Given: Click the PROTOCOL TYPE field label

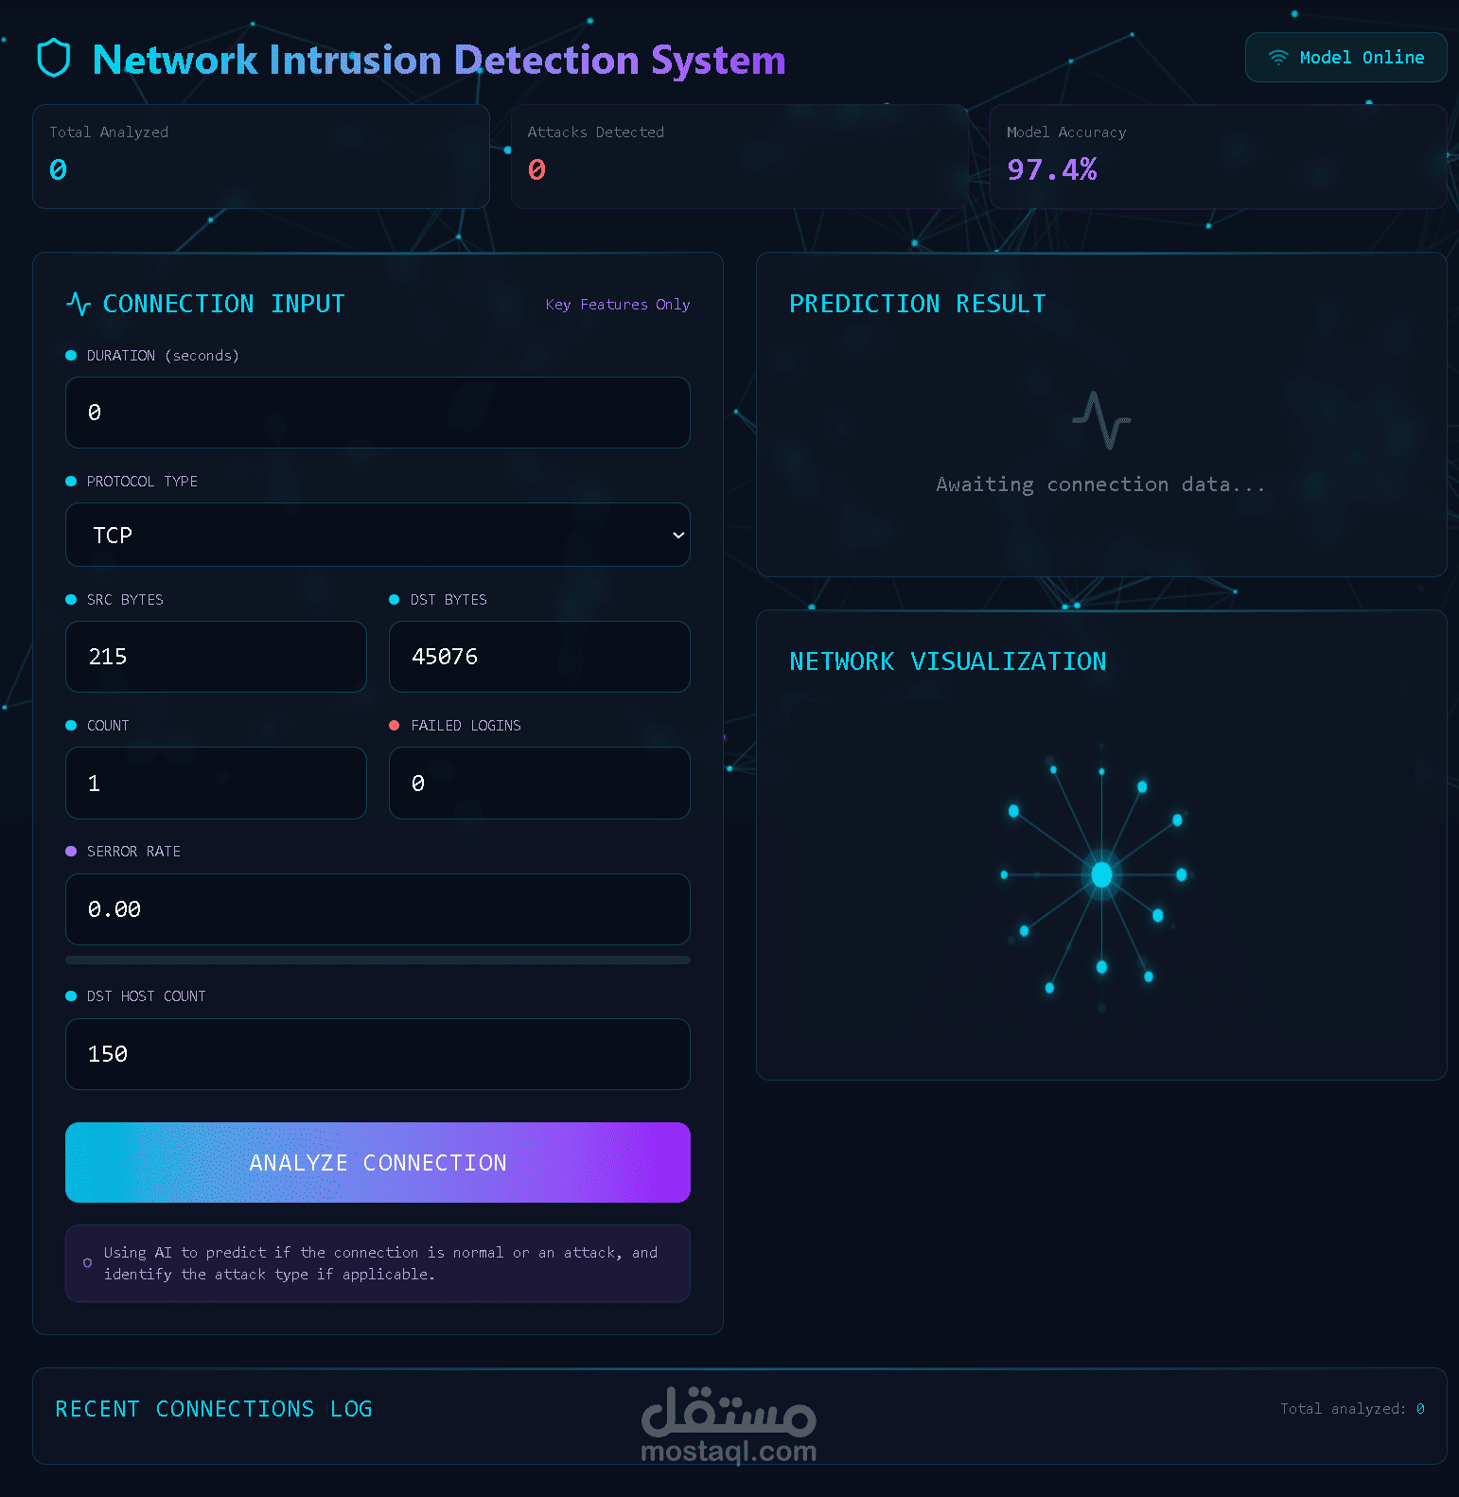Looking at the screenshot, I should pos(142,482).
